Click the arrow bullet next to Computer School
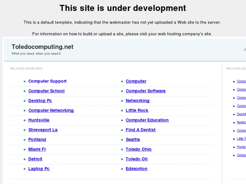The height and width of the screenshot is (184, 246). click(x=24, y=91)
